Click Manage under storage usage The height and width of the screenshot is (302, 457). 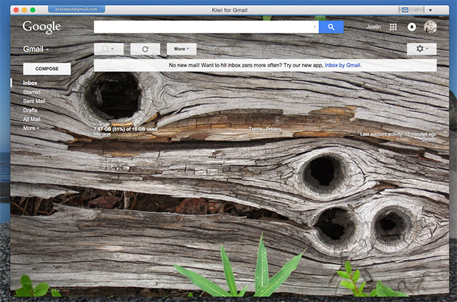tap(102, 134)
